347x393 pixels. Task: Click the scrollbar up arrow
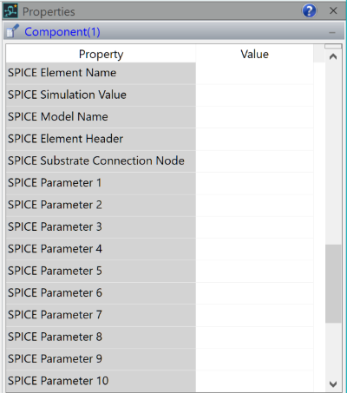[333, 56]
